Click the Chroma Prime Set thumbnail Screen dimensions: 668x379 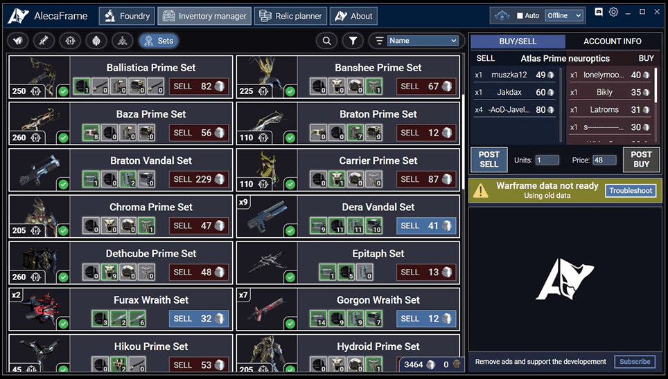(39, 216)
